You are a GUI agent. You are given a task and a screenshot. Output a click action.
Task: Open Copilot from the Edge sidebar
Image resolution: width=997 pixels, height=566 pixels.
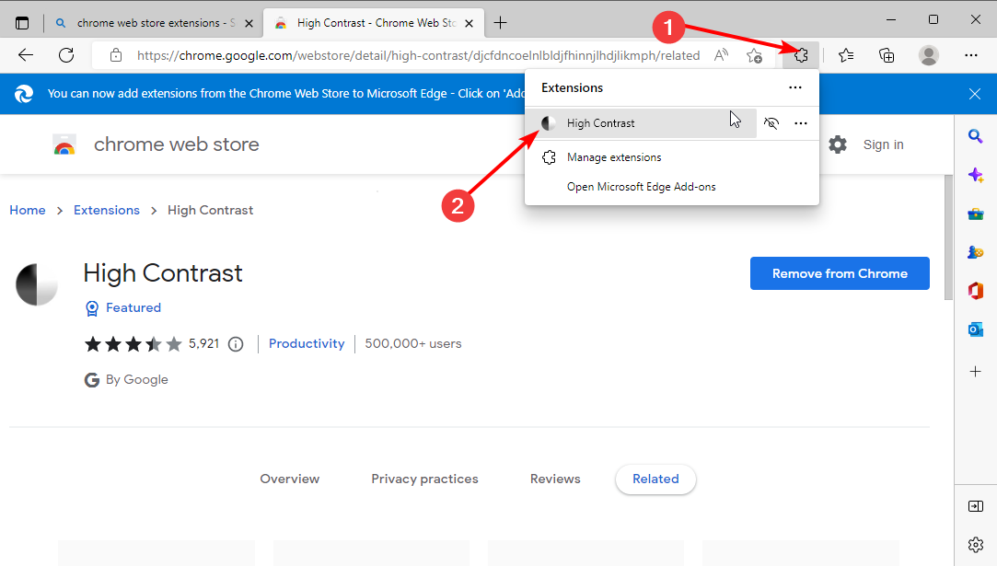(x=976, y=174)
